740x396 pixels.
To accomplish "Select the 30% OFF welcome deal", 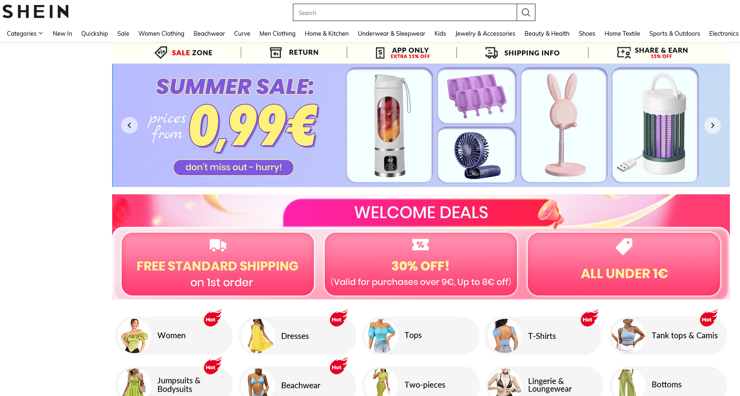I will click(x=421, y=264).
